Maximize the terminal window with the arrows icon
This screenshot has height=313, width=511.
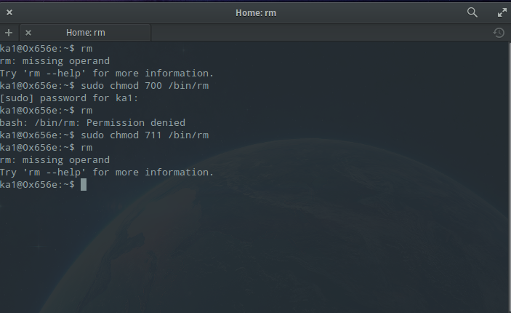[502, 12]
